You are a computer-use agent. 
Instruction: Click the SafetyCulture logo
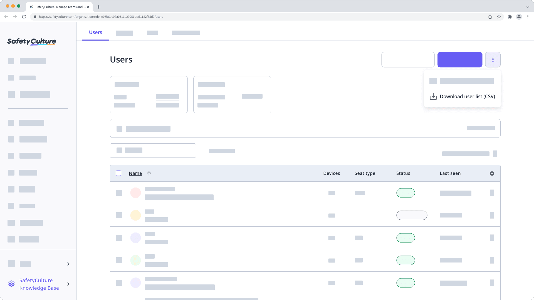click(31, 42)
